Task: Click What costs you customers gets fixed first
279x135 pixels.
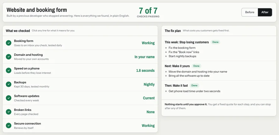Action: click(206, 31)
